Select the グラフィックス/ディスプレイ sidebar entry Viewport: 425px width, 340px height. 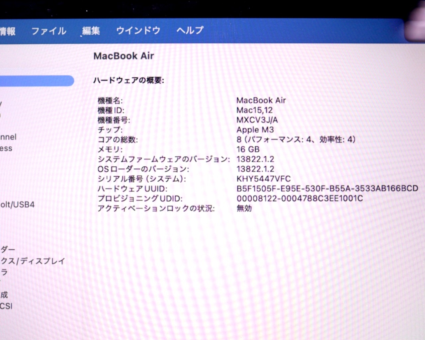tap(33, 261)
